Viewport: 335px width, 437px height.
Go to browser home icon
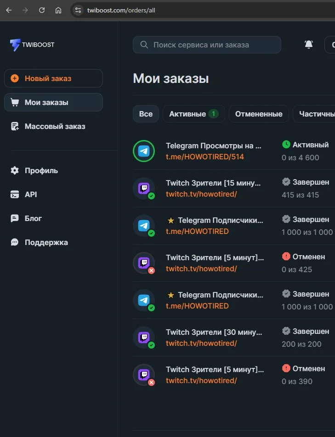click(58, 10)
